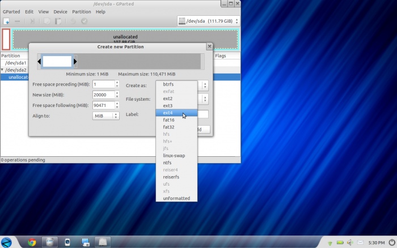Image resolution: width=397 pixels, height=248 pixels.
Task: Click the Undo last operation icon
Action: pyautogui.click(x=73, y=22)
